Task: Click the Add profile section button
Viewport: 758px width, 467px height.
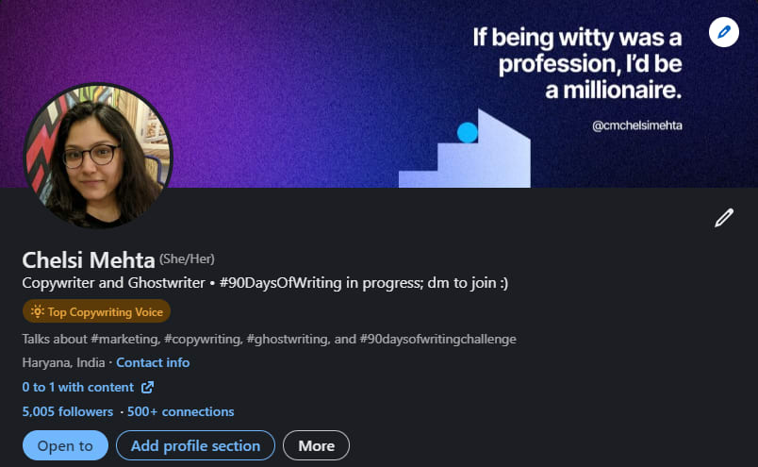Action: pos(195,445)
